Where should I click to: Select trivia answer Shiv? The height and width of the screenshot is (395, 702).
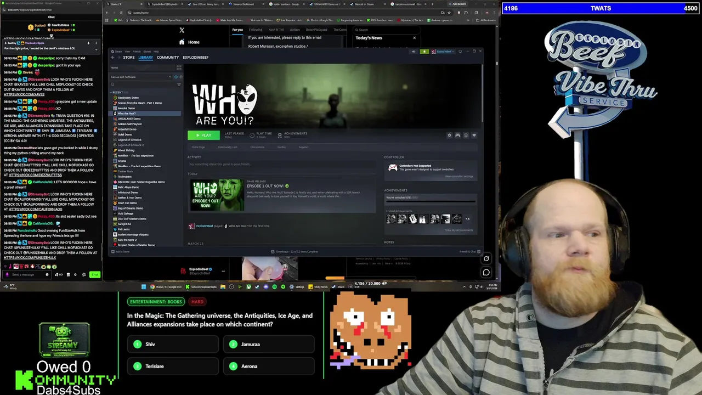173,344
